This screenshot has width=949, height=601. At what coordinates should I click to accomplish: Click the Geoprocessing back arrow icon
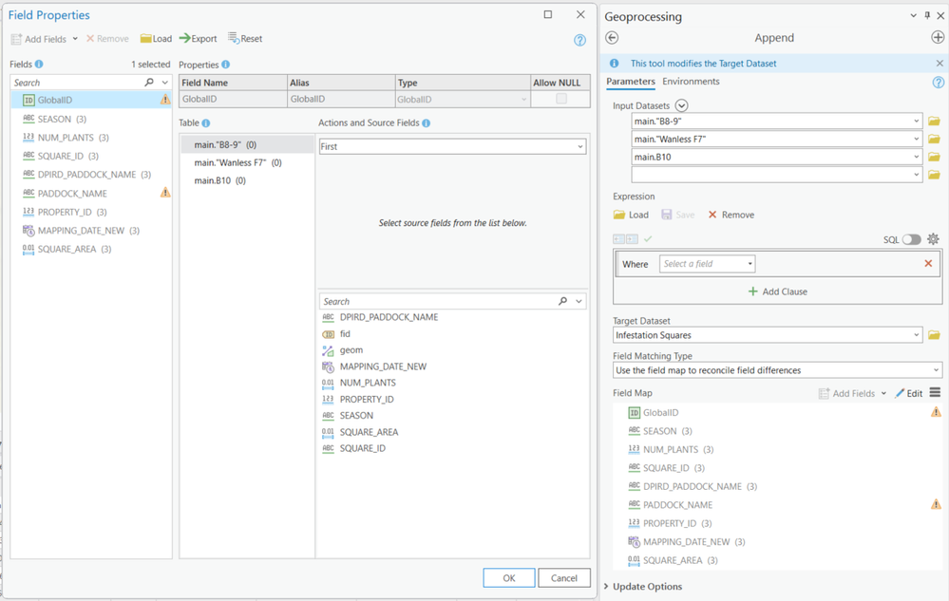(x=612, y=38)
